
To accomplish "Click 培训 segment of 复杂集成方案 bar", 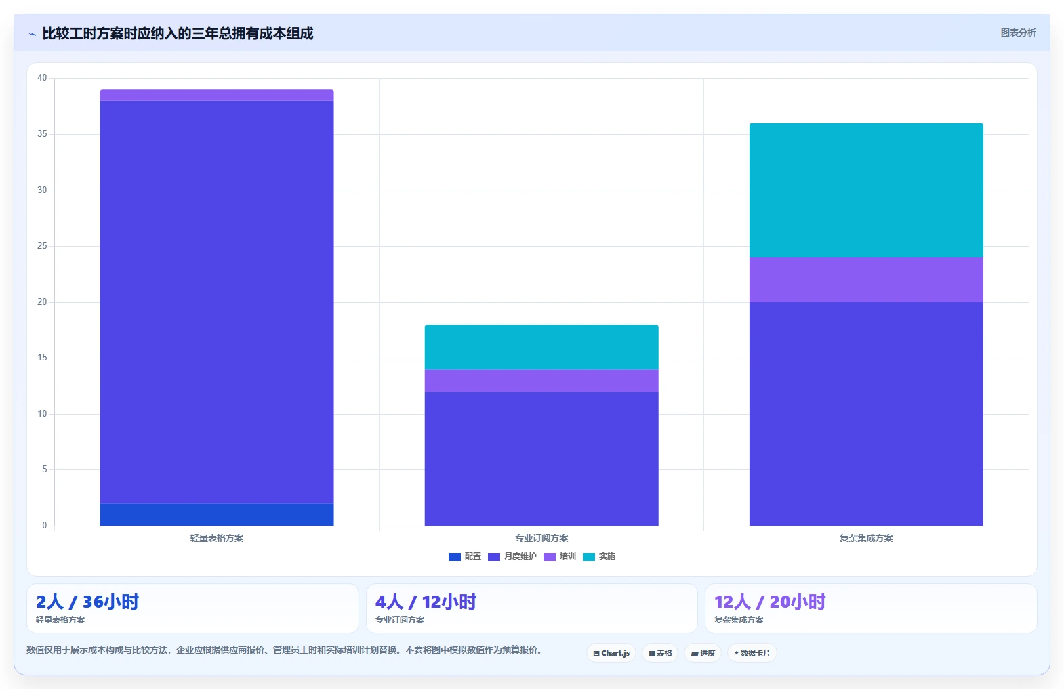I will [866, 280].
